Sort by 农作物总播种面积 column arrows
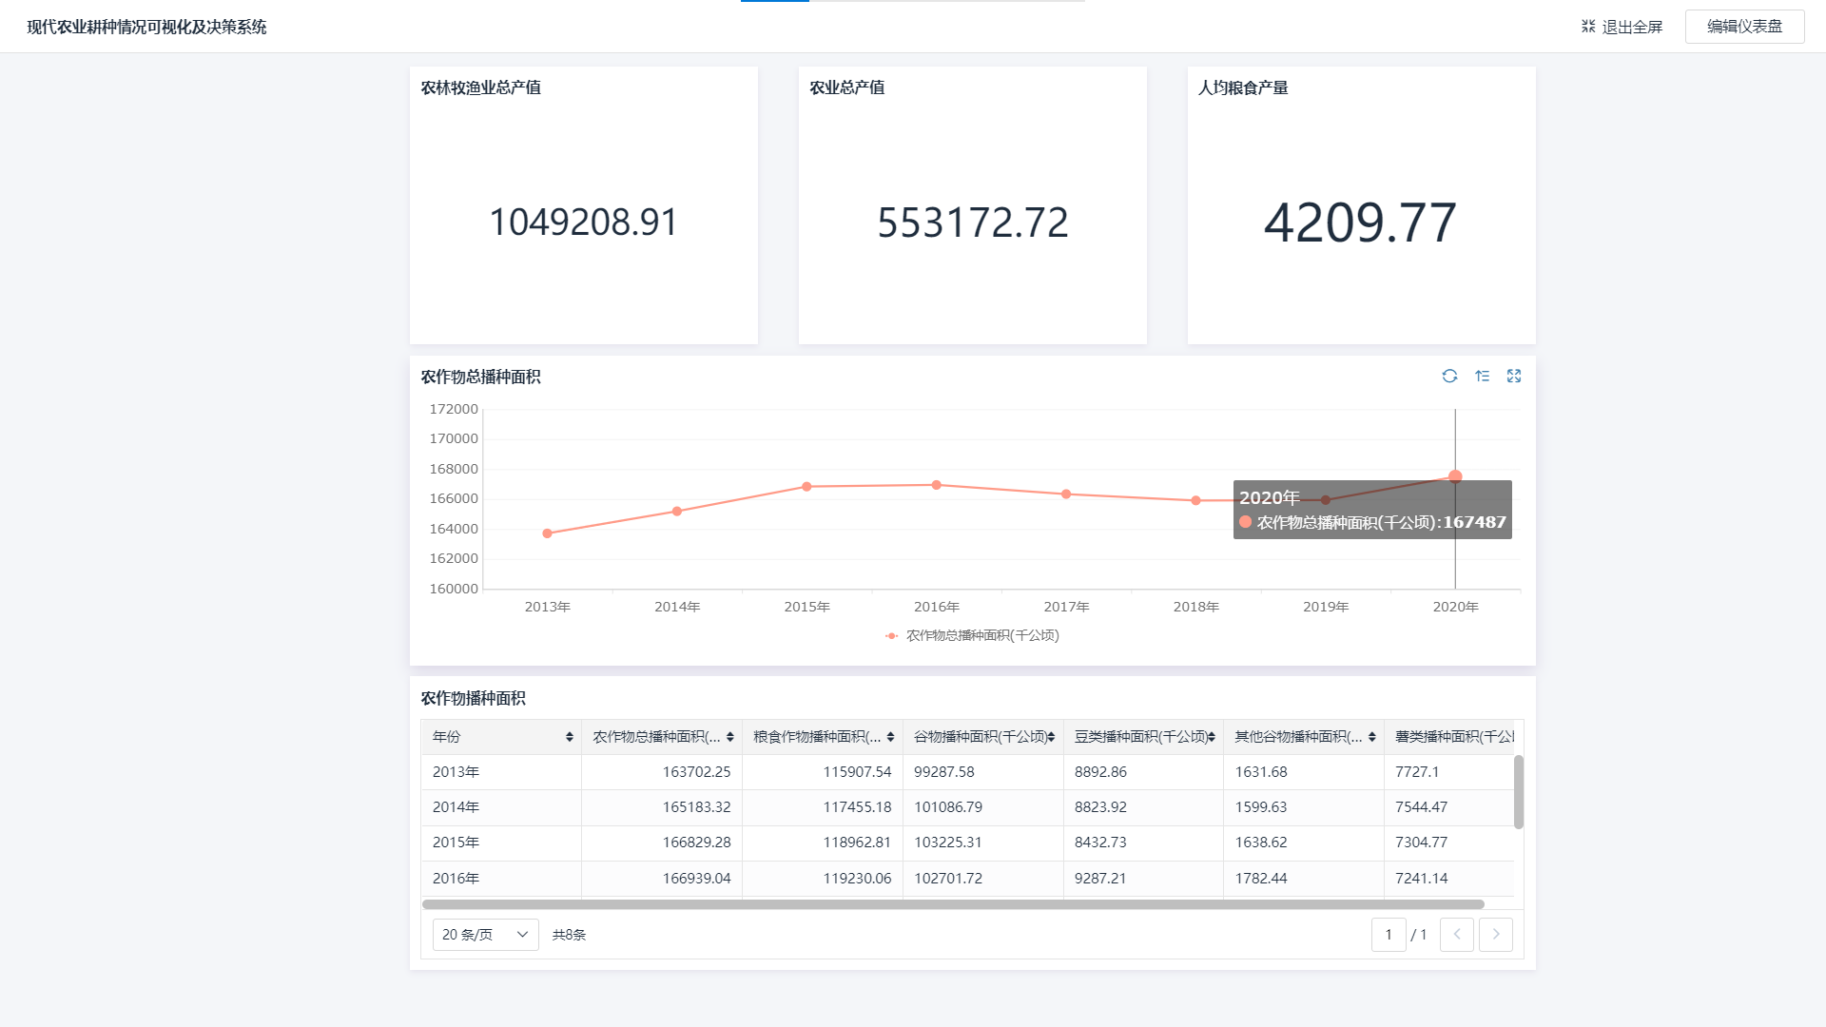The image size is (1826, 1027). [729, 737]
